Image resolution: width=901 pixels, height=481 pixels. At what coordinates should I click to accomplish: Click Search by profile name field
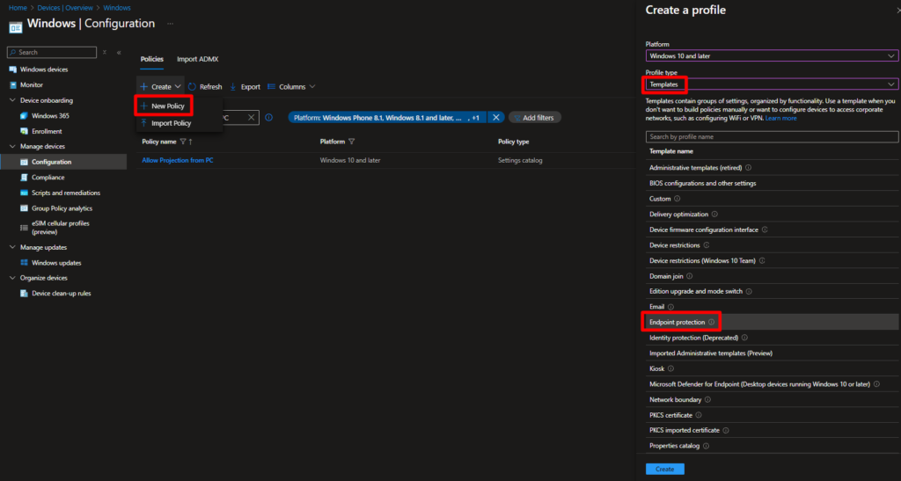tap(772, 137)
